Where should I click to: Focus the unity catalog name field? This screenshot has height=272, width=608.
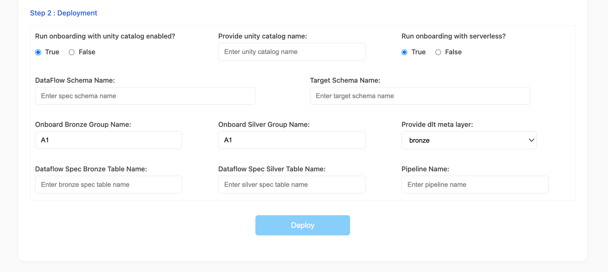[x=292, y=52]
